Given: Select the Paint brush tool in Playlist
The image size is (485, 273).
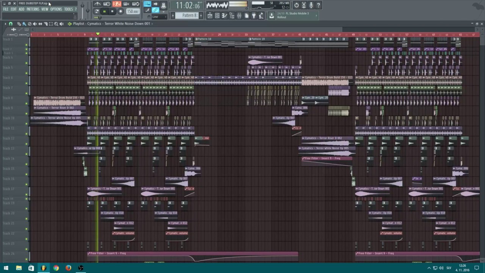Looking at the screenshot, I should 24,24.
